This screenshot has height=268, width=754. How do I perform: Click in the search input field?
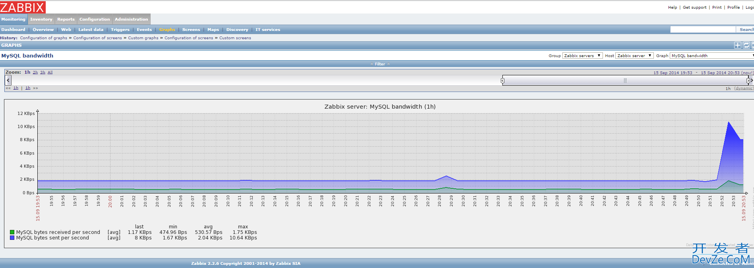703,29
